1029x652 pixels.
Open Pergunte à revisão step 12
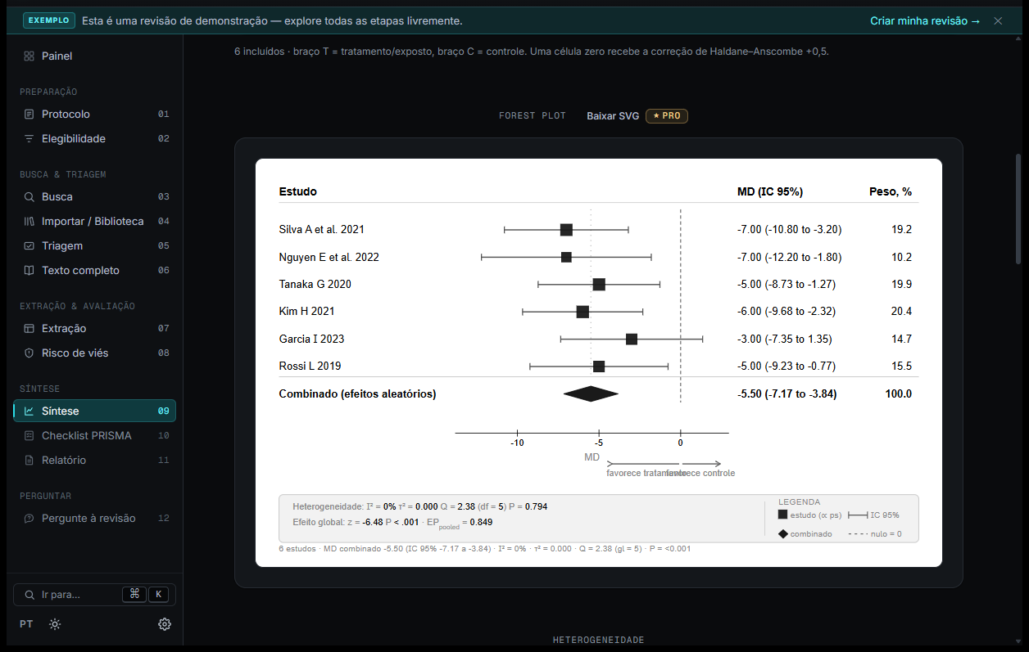pos(94,519)
